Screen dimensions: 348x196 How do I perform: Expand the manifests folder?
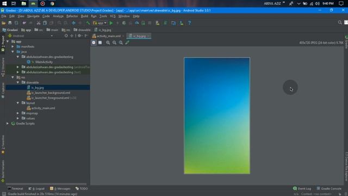(x=13, y=47)
